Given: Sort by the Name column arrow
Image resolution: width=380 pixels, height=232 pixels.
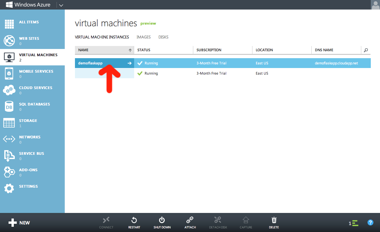Looking at the screenshot, I should (x=130, y=50).
